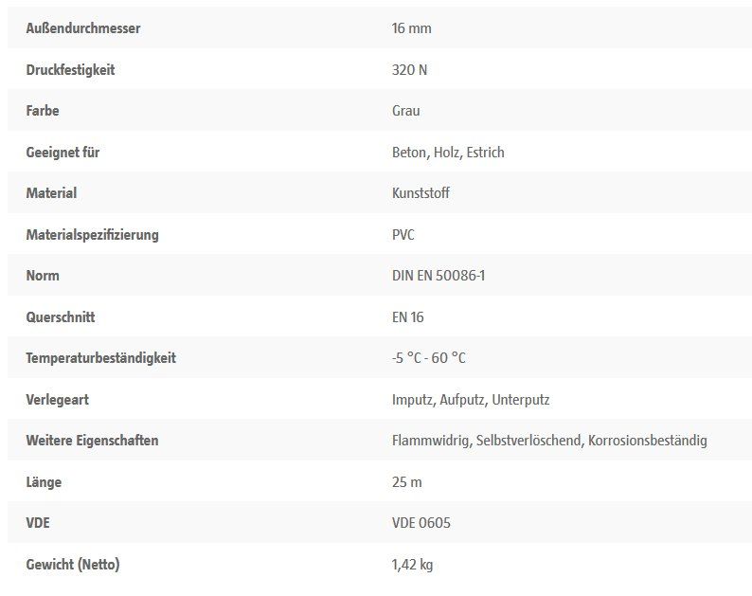The width and height of the screenshot is (752, 596).
Task: Click the Geeignet für label
Action: pyautogui.click(x=63, y=153)
